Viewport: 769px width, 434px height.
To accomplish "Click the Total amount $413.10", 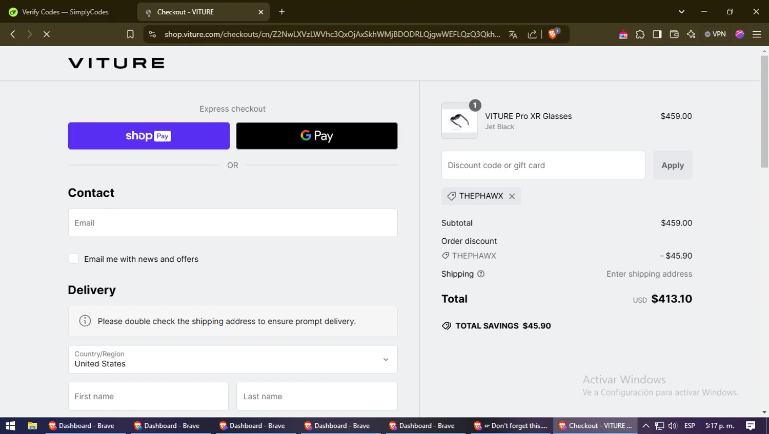I will 672,299.
